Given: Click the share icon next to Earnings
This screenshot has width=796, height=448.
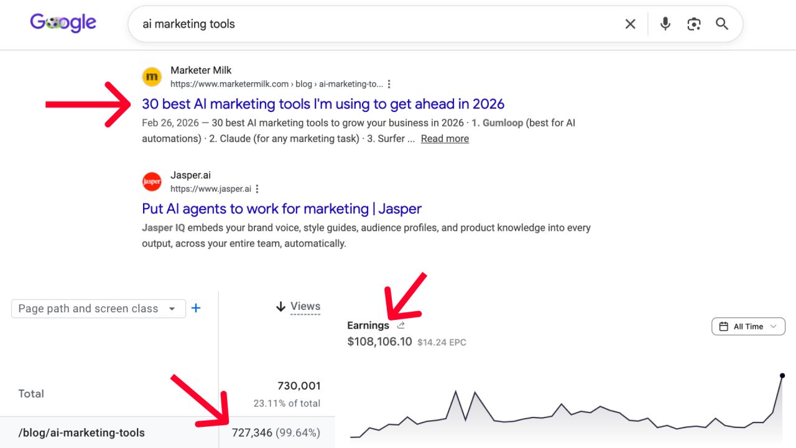Looking at the screenshot, I should (401, 325).
